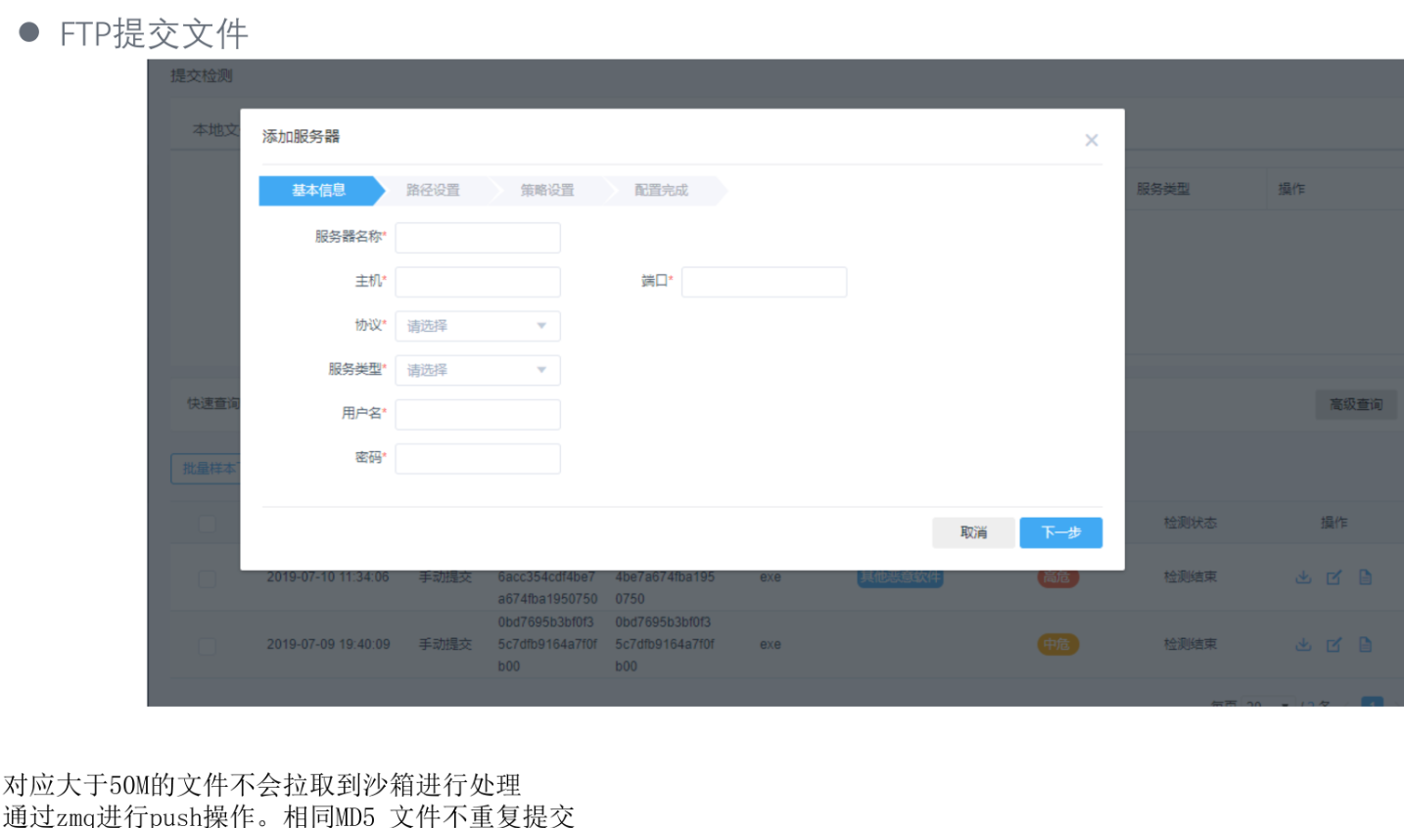Viewport: 1404px width, 828px height.
Task: Check the 2019-07-10 11:34:06 row checkbox
Action: [207, 578]
